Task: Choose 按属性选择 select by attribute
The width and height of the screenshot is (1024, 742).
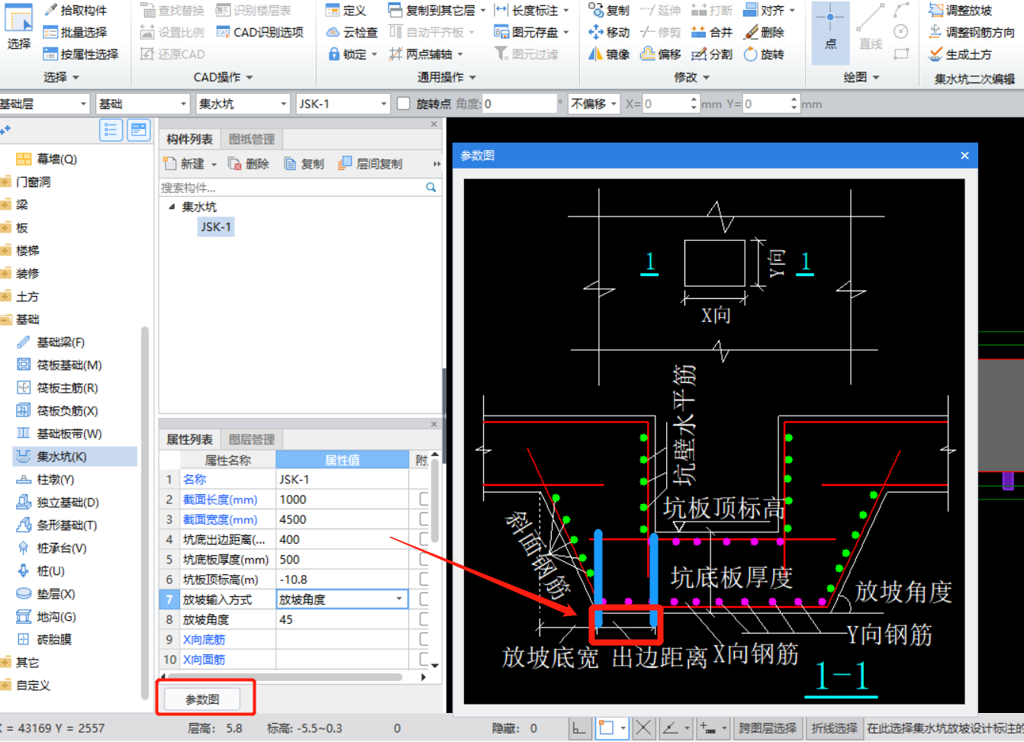Action: point(80,54)
